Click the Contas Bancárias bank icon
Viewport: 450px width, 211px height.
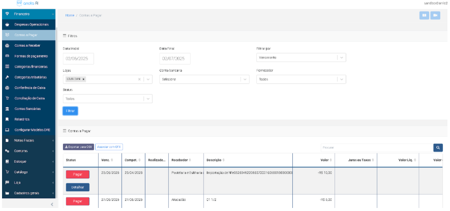tap(8, 109)
